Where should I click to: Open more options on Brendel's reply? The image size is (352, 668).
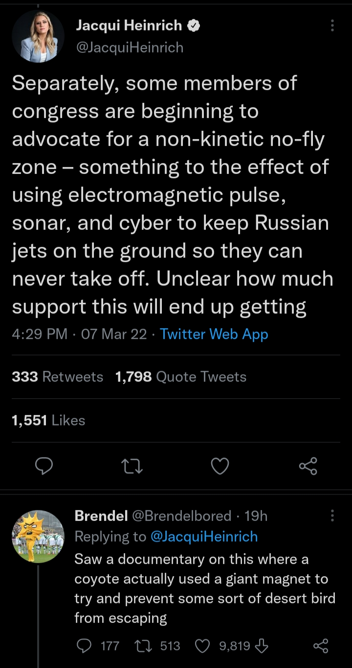click(x=332, y=515)
